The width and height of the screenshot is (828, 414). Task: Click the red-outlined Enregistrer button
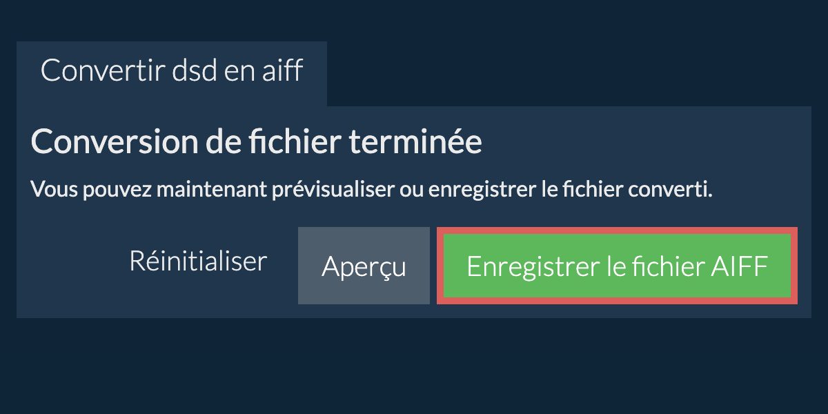[x=617, y=266]
